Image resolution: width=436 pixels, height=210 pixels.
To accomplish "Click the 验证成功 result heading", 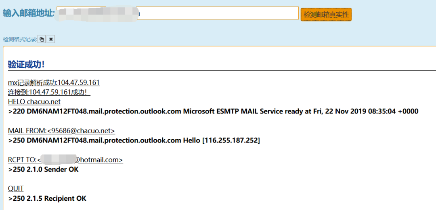I will click(26, 64).
